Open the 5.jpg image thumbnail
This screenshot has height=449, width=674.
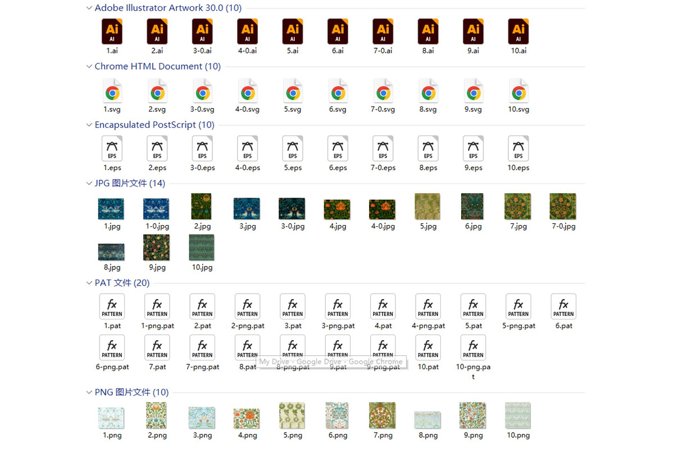[x=427, y=207]
